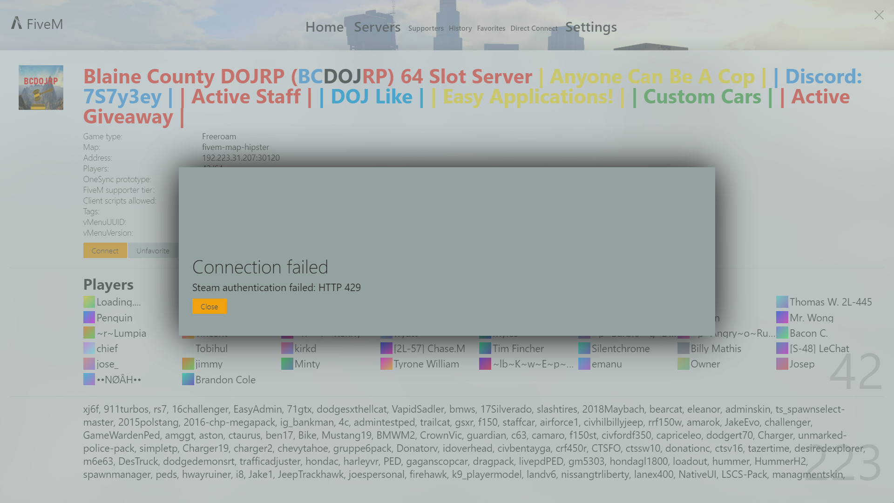This screenshot has width=894, height=503.
Task: Open Settings page
Action: tap(591, 27)
